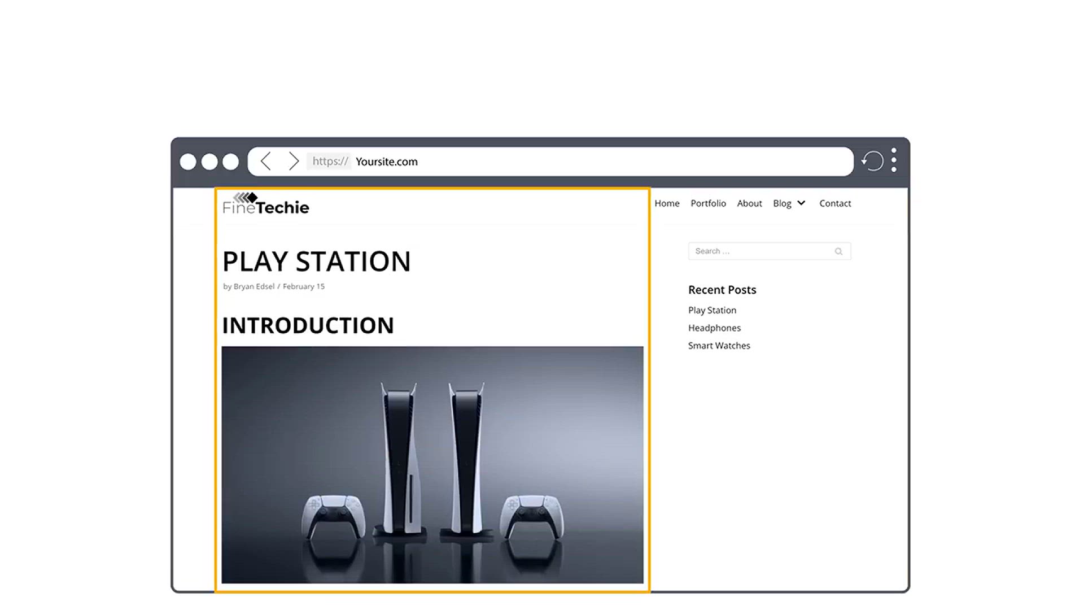This screenshot has width=1084, height=610.
Task: Open the browser's three-dot menu
Action: coord(894,160)
